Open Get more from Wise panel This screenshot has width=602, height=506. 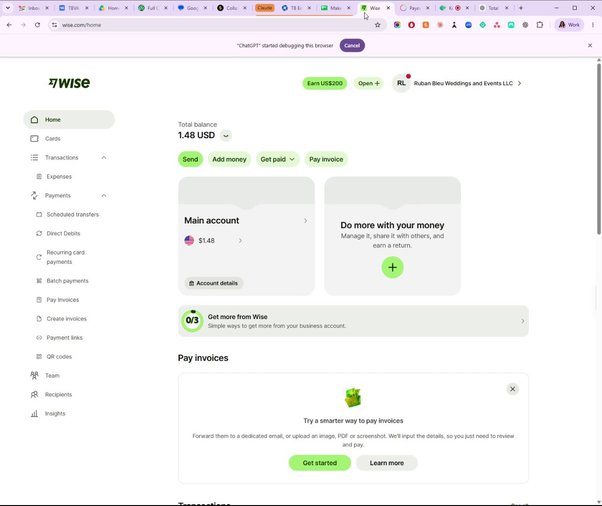353,321
